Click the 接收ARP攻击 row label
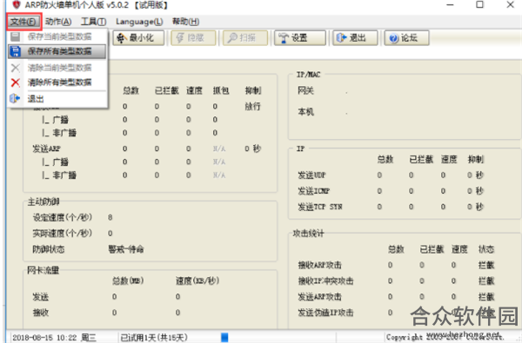Screen dimensions: 522x343 (x=320, y=265)
